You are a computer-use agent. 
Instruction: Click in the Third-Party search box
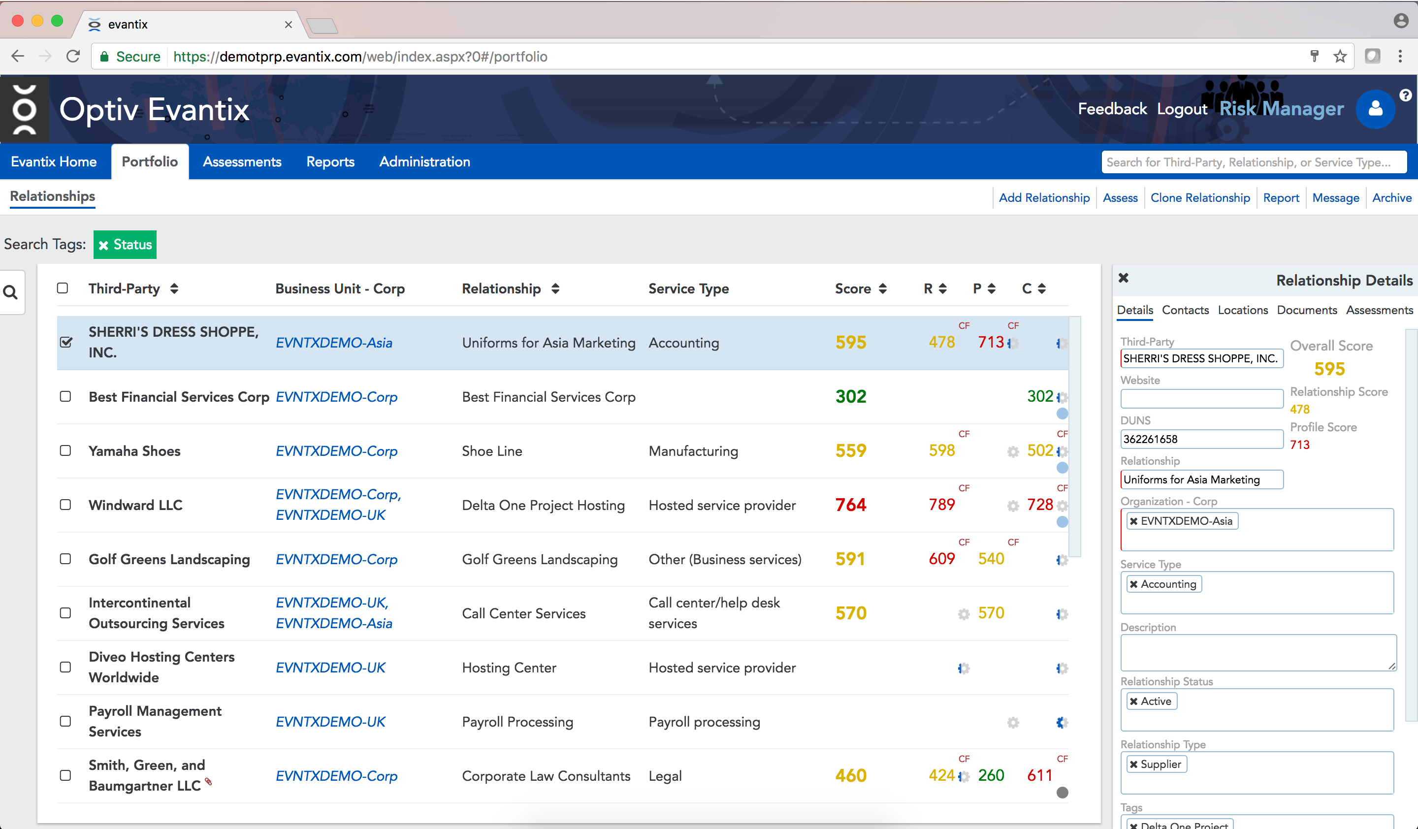coord(1254,162)
